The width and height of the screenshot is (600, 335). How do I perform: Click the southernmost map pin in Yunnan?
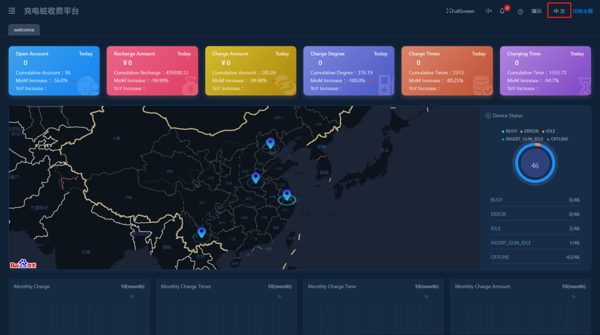202,232
